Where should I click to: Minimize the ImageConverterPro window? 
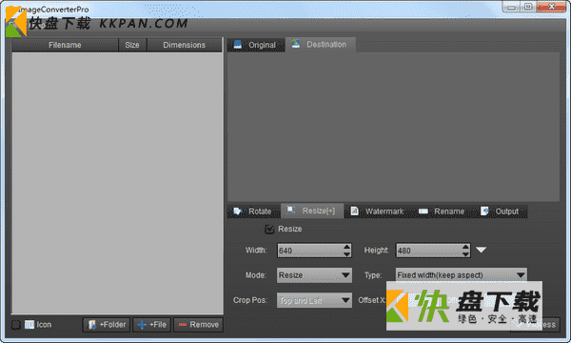pos(512,7)
